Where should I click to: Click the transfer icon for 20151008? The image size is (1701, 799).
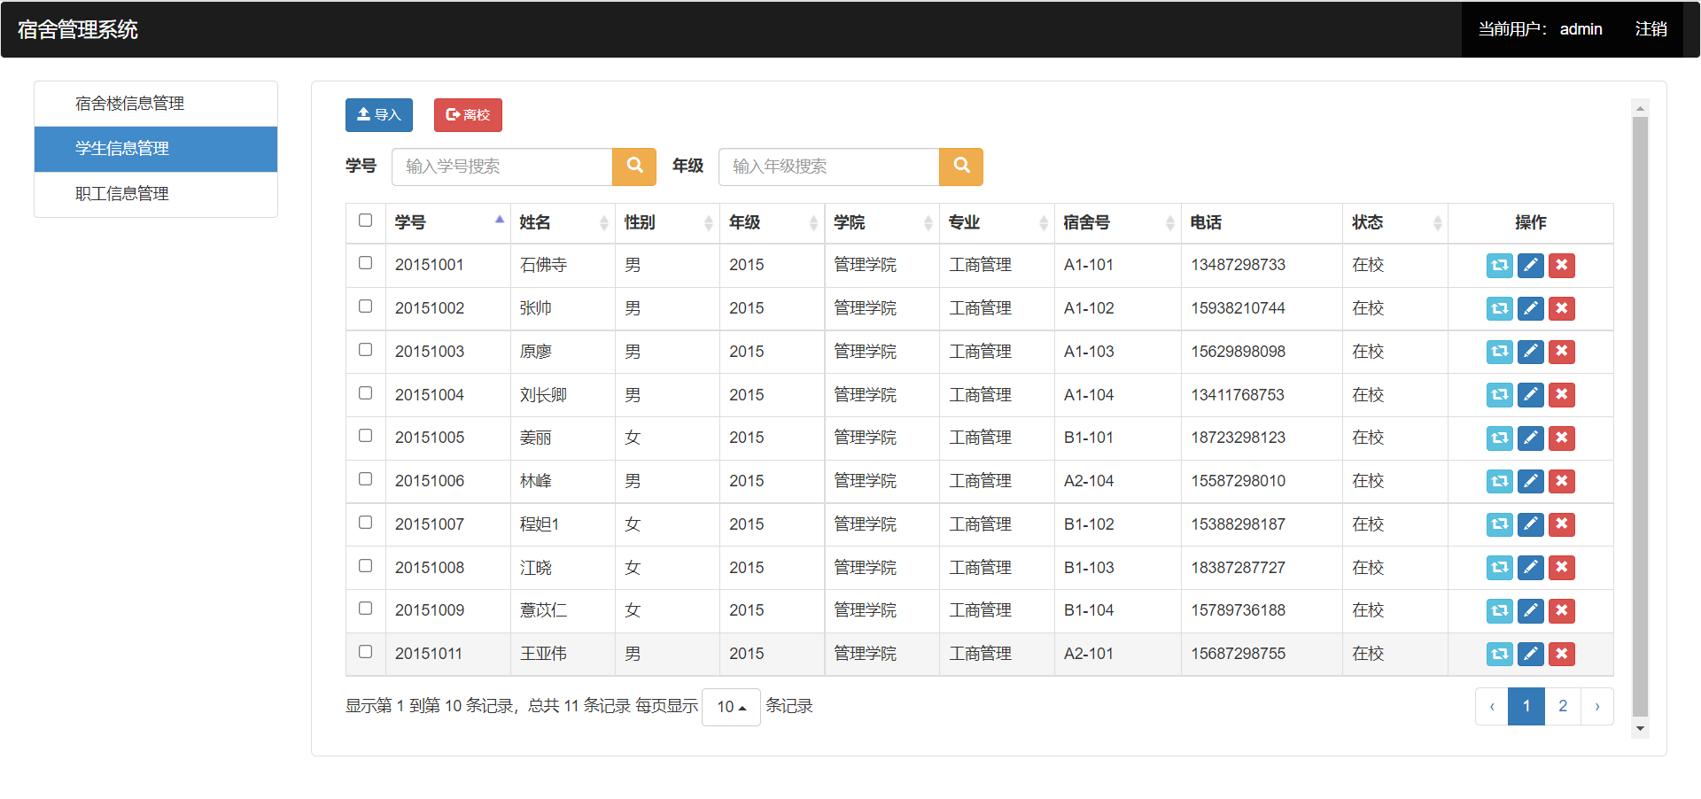1499,567
